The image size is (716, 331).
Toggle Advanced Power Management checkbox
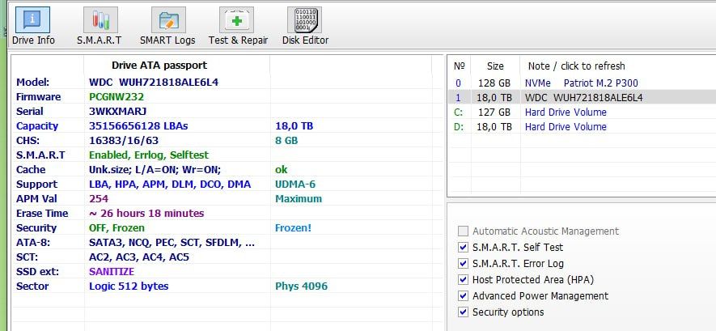[x=463, y=296]
